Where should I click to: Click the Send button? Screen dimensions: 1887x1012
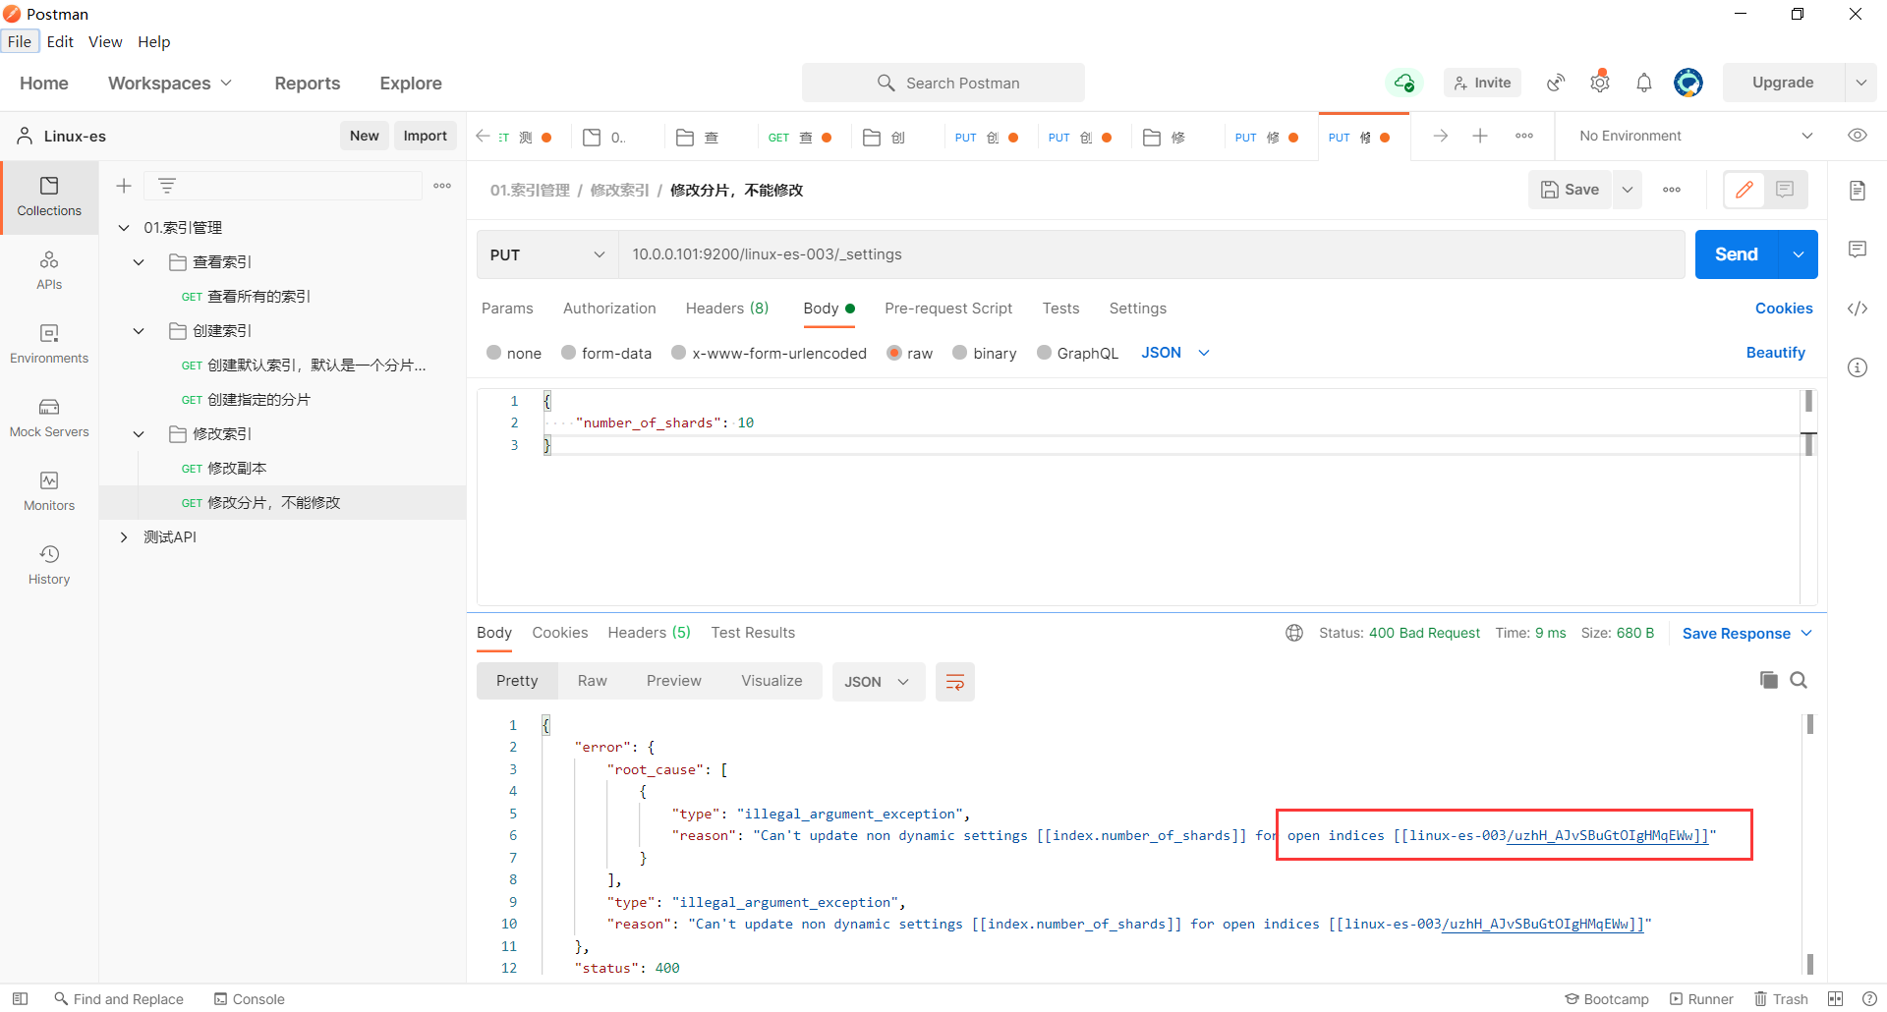coord(1737,254)
